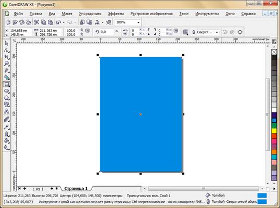Go to last page navigation button
280x208 pixels.
pos(57,189)
